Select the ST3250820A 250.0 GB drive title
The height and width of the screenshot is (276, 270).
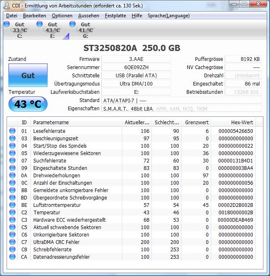pos(132,48)
